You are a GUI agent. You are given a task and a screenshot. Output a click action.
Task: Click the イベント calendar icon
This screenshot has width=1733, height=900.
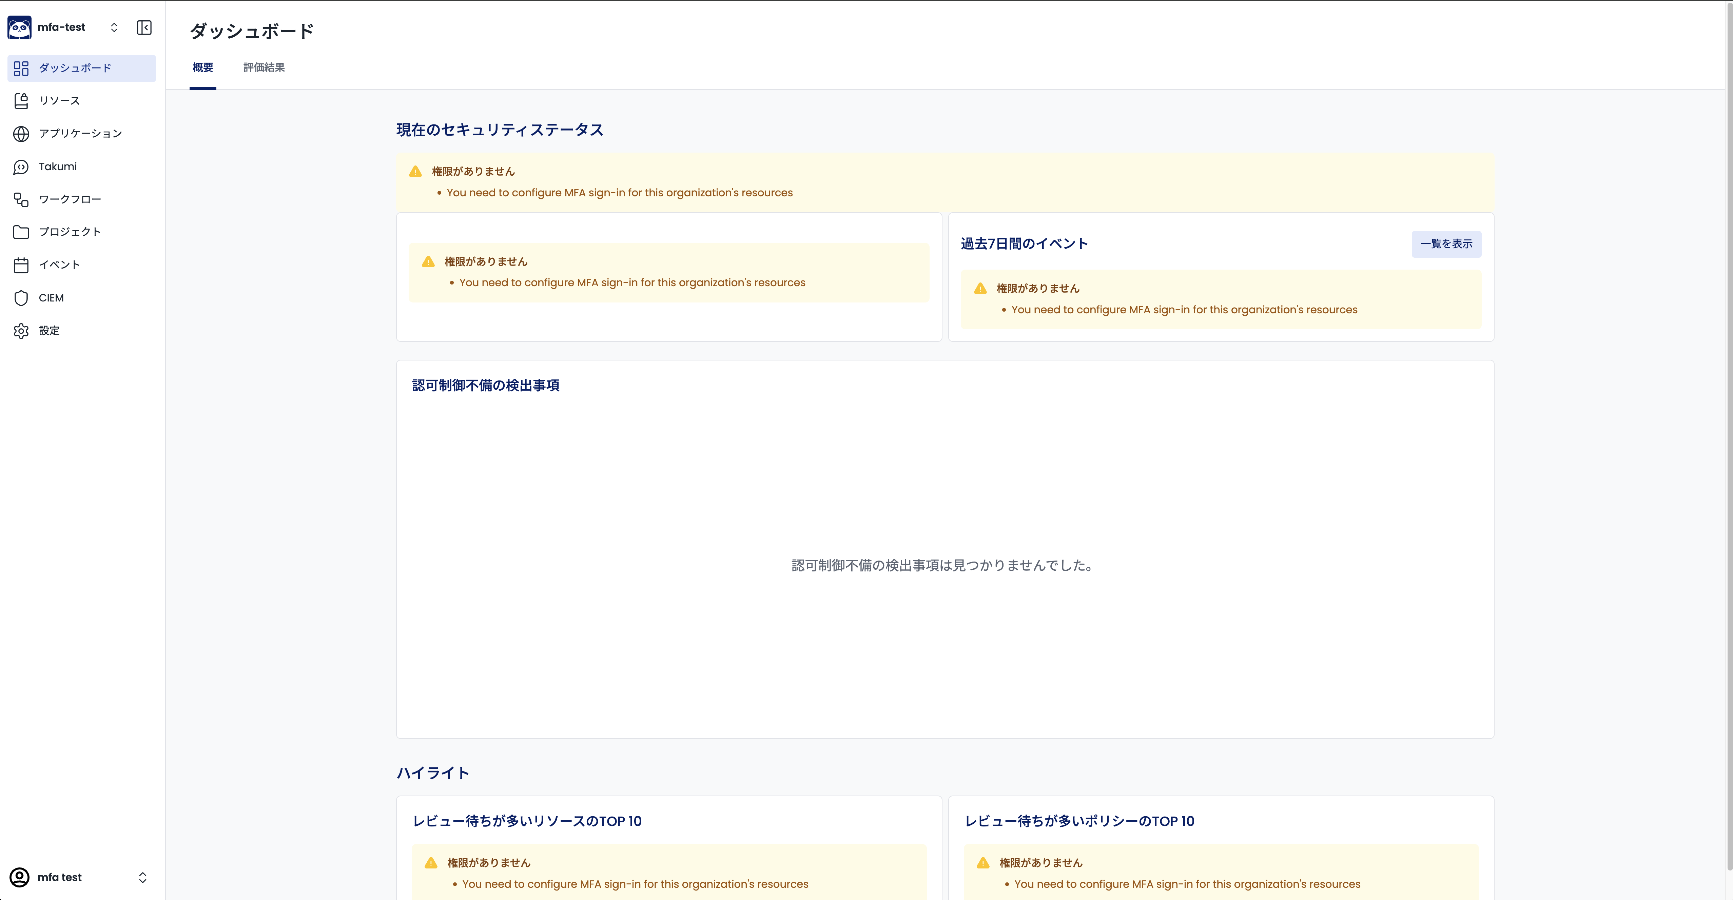(21, 265)
